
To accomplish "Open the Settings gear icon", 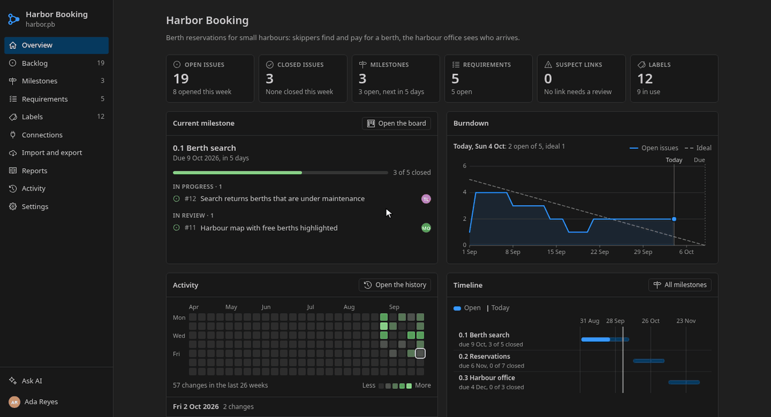I will point(13,207).
